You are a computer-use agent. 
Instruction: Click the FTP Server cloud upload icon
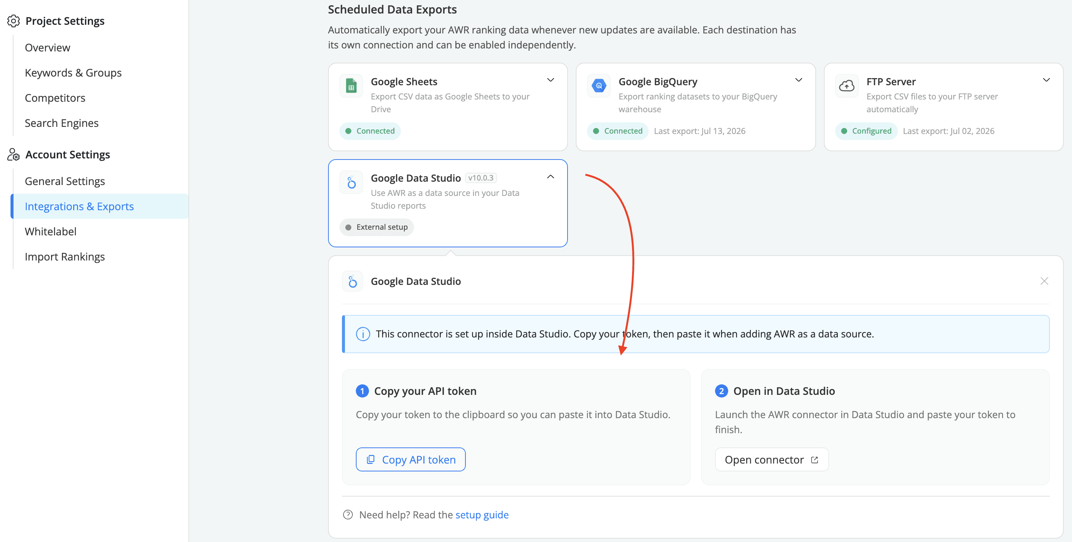click(x=846, y=86)
